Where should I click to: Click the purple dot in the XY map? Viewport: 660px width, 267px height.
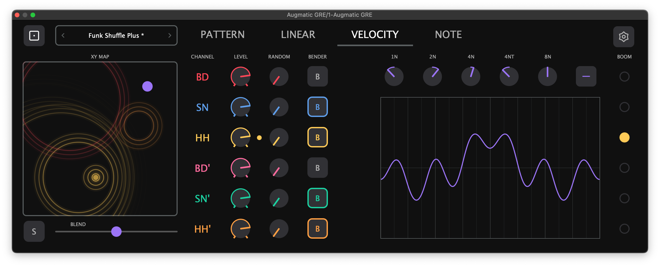(148, 86)
